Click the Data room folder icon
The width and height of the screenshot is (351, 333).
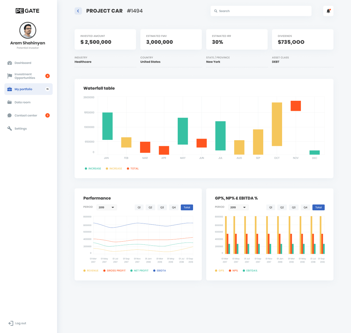click(9, 102)
